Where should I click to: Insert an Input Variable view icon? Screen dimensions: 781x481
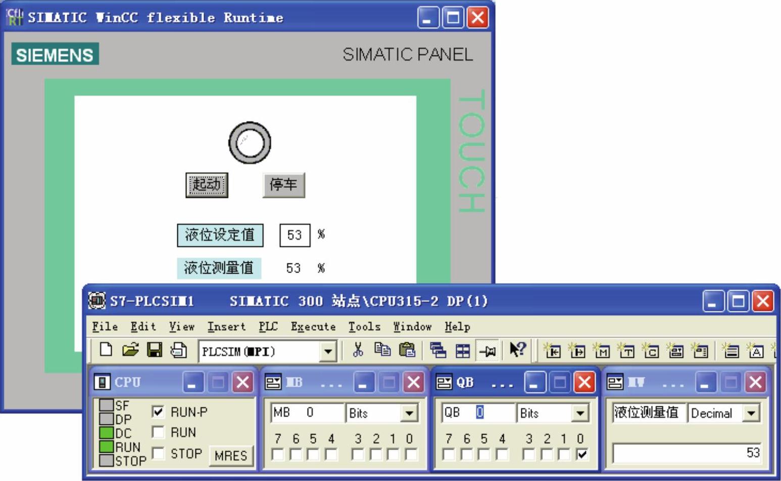coord(553,350)
